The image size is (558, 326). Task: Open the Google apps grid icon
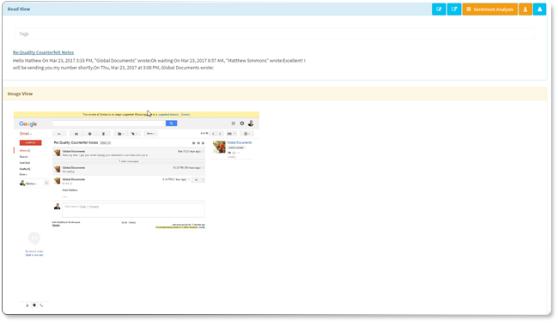[234, 124]
